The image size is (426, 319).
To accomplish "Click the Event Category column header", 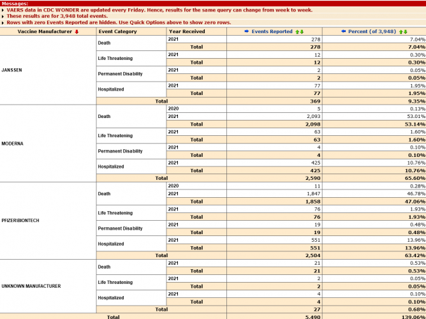I will click(x=118, y=31).
